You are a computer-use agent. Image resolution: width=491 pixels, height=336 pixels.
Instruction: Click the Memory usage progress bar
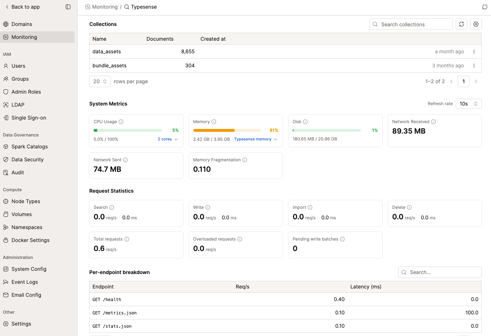pyautogui.click(x=227, y=130)
